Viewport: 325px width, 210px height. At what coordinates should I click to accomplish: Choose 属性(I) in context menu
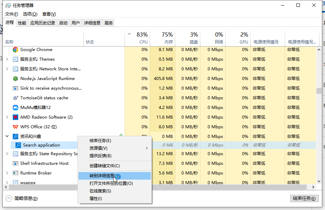(114, 199)
